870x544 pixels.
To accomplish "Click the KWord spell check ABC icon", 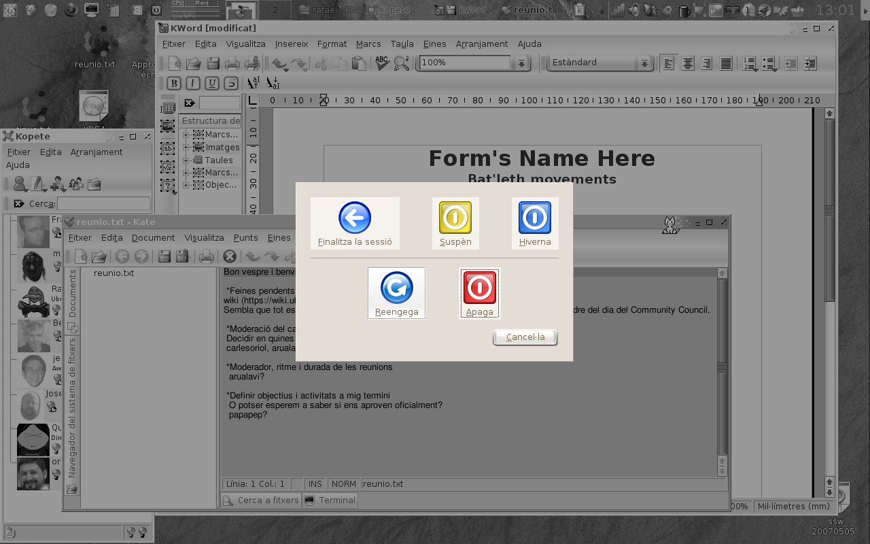I will click(x=382, y=63).
